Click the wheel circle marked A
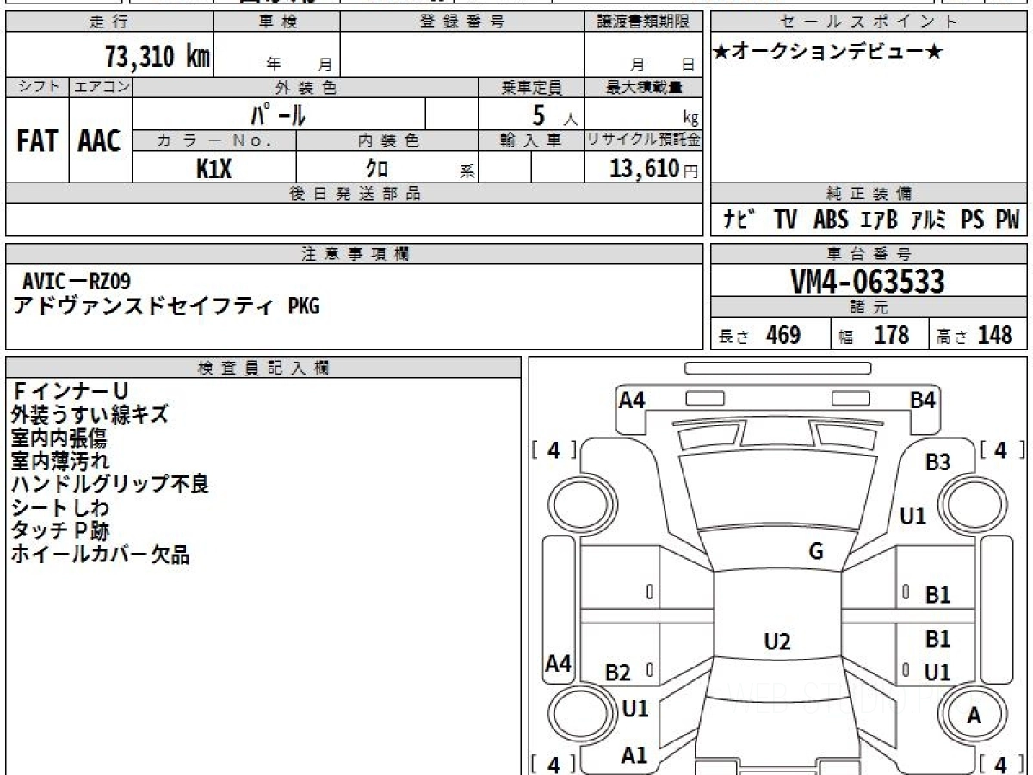The image size is (1033, 775). (974, 714)
